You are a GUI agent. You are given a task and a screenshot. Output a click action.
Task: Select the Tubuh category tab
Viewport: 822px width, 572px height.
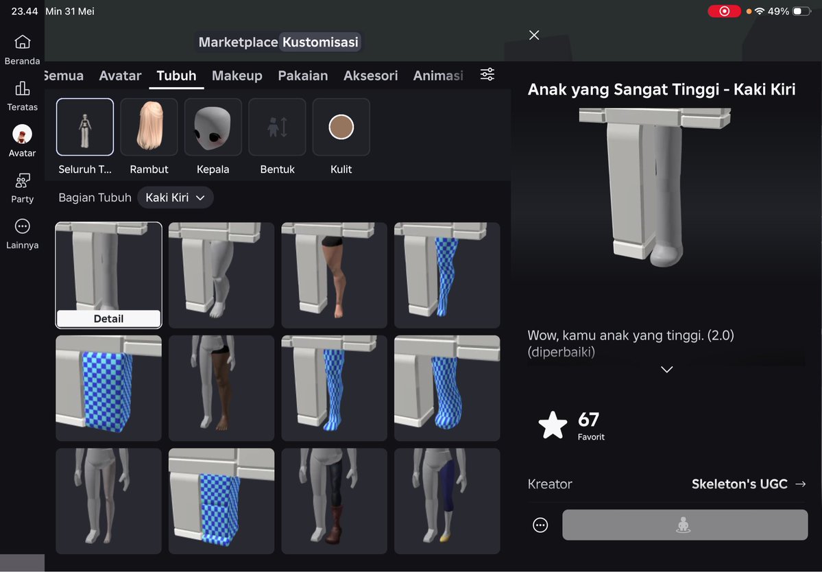tap(176, 75)
